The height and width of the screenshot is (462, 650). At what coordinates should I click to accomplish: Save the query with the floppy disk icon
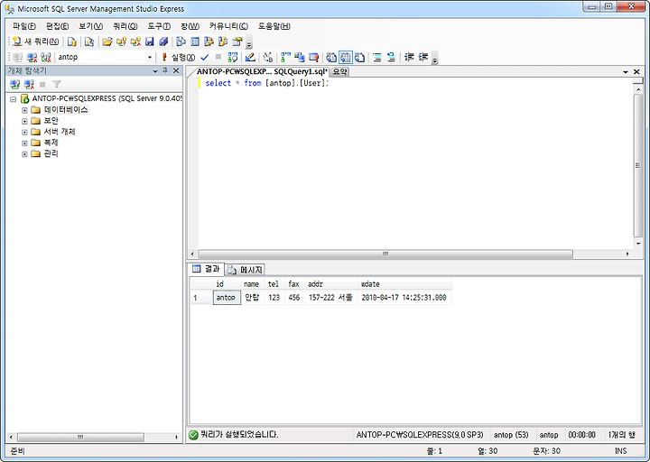(150, 42)
